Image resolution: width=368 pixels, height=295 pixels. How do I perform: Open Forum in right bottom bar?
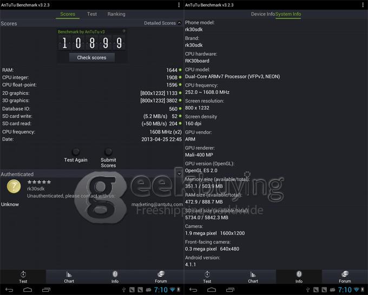345,277
